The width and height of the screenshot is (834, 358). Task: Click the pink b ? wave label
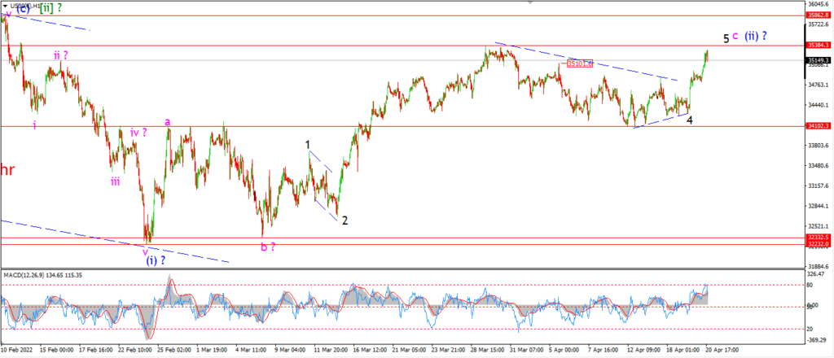tap(267, 247)
